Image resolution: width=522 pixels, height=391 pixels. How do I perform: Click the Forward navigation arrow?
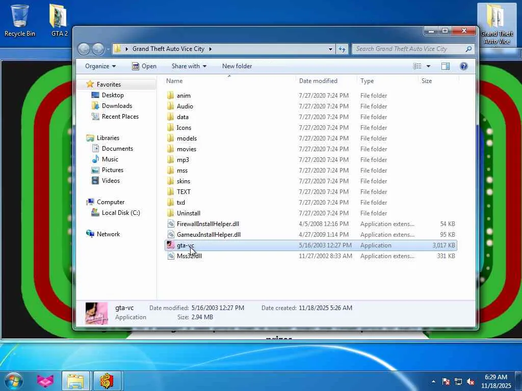click(x=98, y=49)
